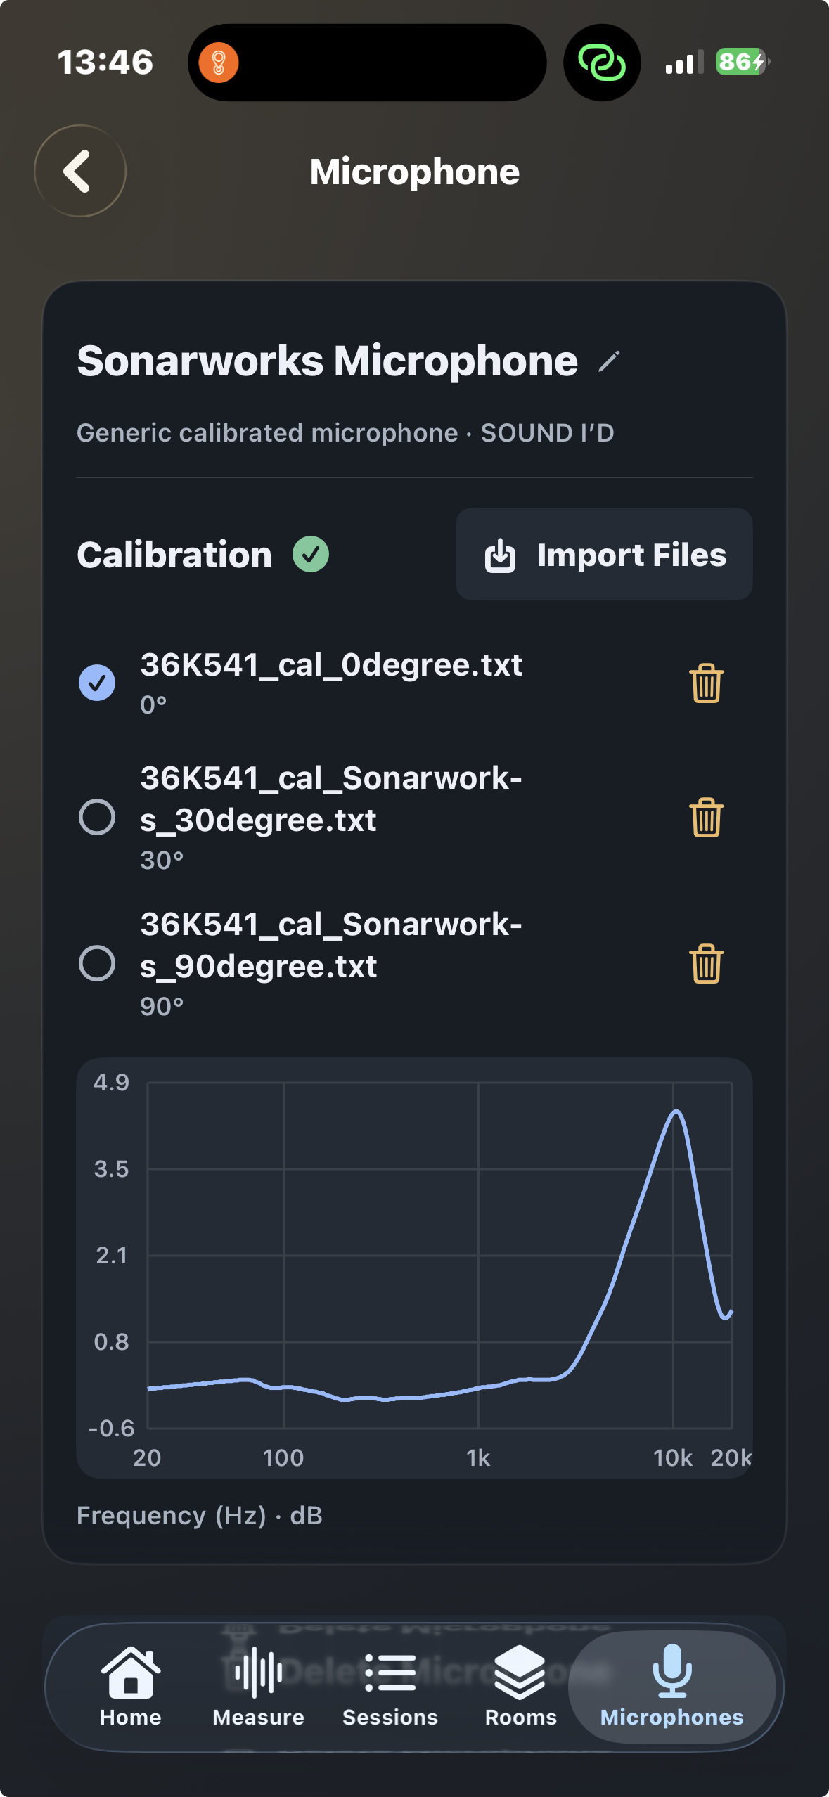829x1797 pixels.
Task: Tap the cellular signal bars icon
Action: coord(684,63)
